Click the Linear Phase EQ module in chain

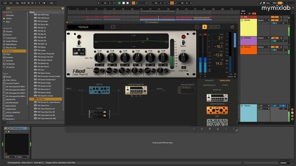136,90
